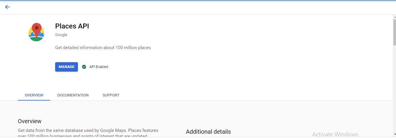Click the API Enabled status text
This screenshot has width=396, height=138.
click(x=99, y=67)
